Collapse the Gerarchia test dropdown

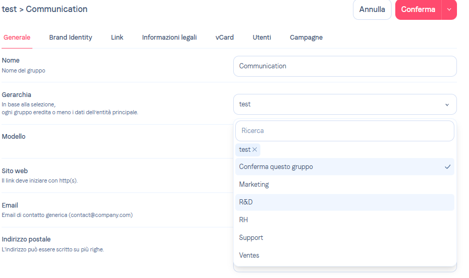[x=447, y=104]
